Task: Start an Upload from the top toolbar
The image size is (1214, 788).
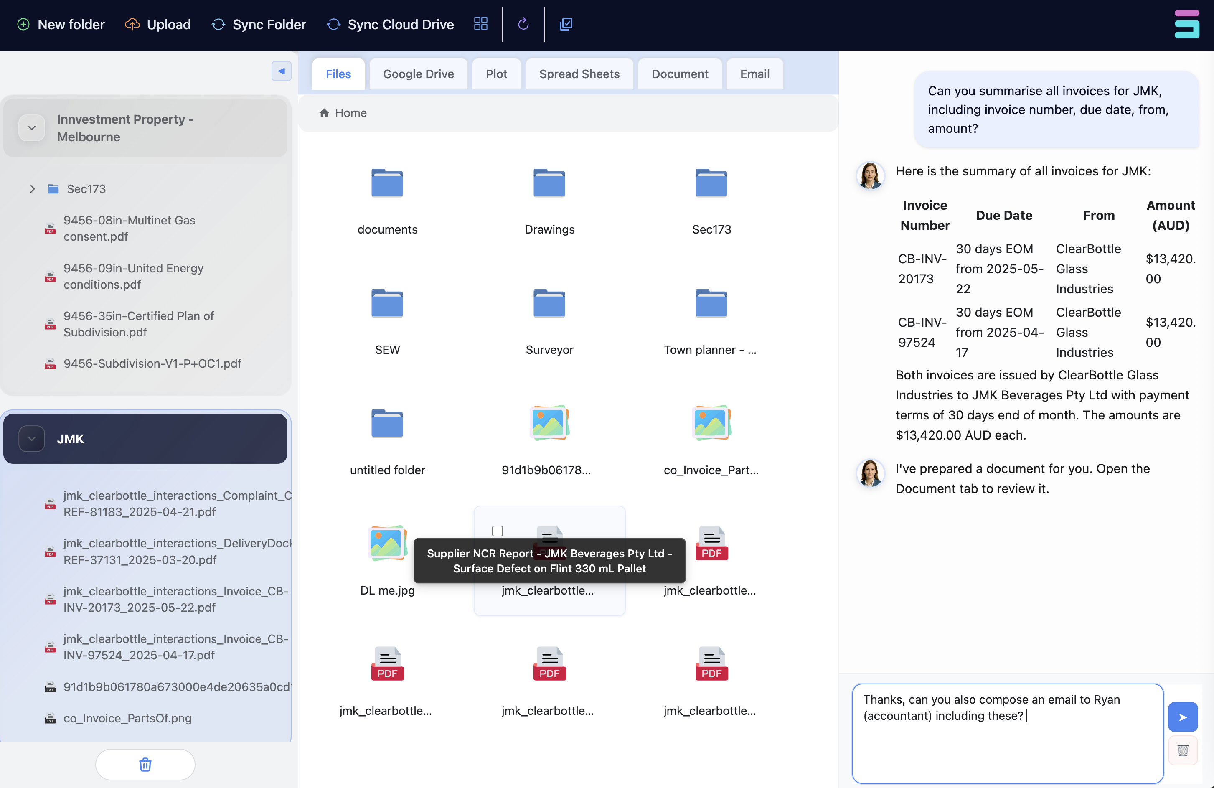Action: (157, 24)
